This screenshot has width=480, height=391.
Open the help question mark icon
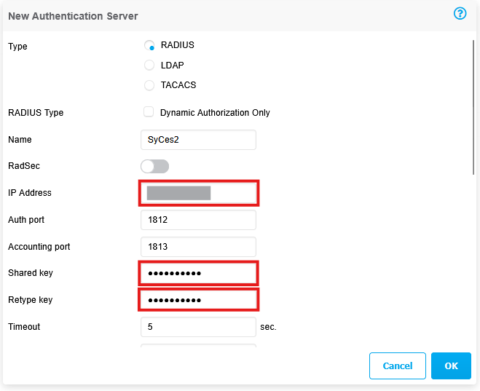click(460, 14)
